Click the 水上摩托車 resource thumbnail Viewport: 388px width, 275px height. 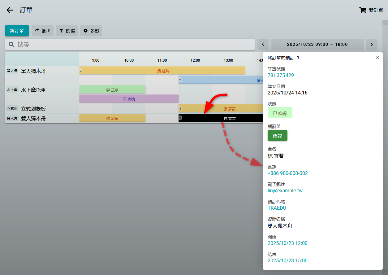tap(12, 89)
